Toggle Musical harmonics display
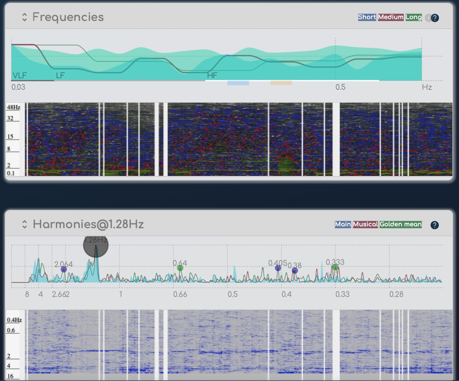 coord(365,225)
